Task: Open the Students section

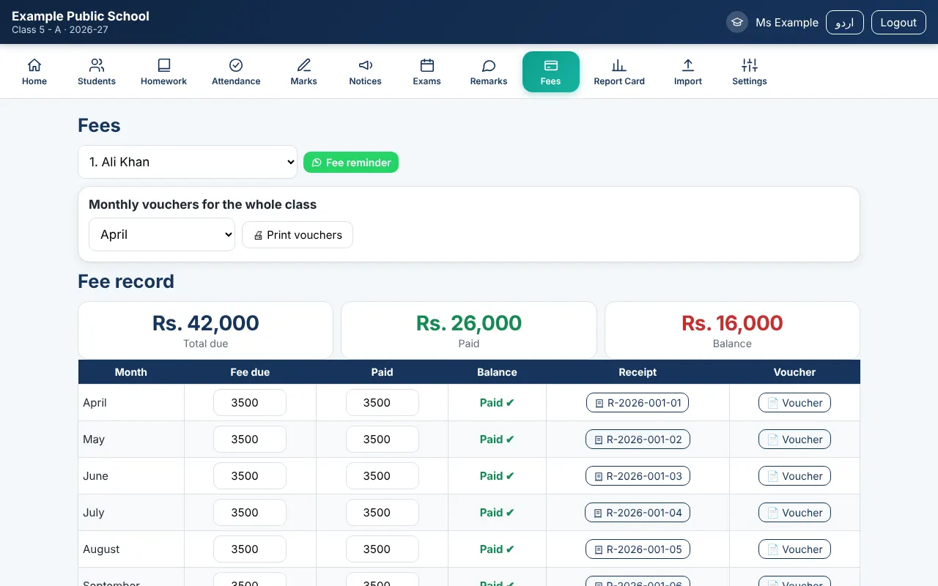Action: point(97,72)
